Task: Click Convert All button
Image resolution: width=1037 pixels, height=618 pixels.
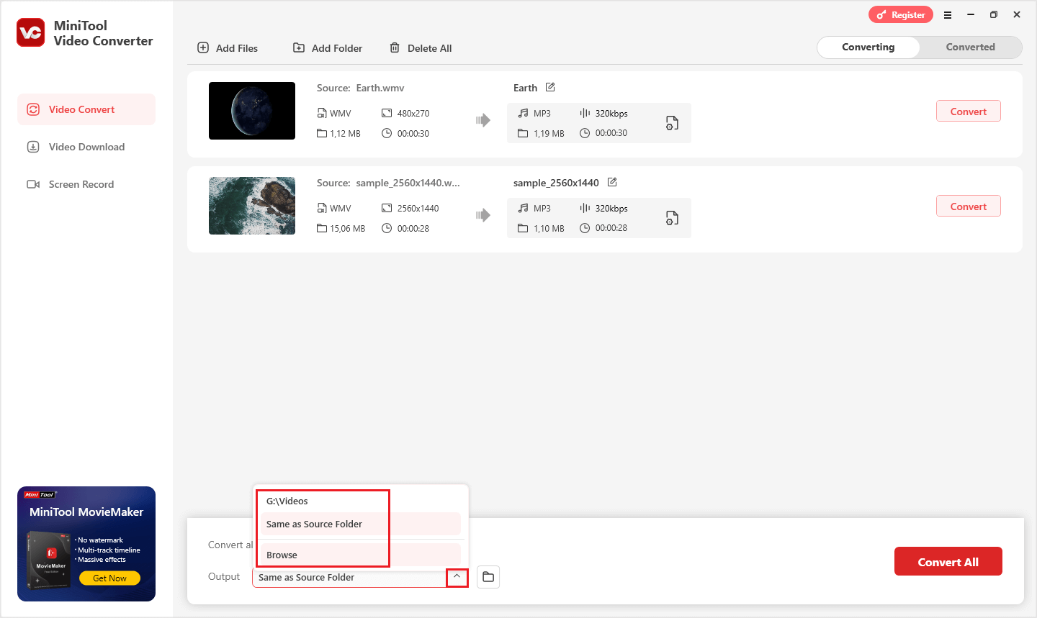Action: [x=948, y=562]
